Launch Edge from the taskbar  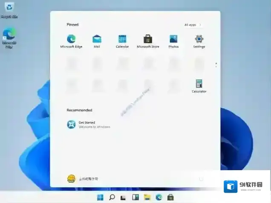point(159,197)
